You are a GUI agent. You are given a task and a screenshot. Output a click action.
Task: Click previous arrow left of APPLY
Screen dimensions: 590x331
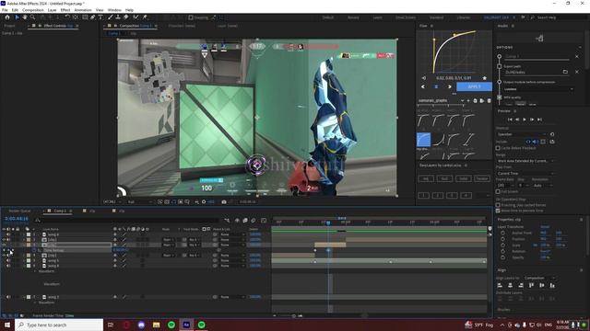pyautogui.click(x=423, y=86)
